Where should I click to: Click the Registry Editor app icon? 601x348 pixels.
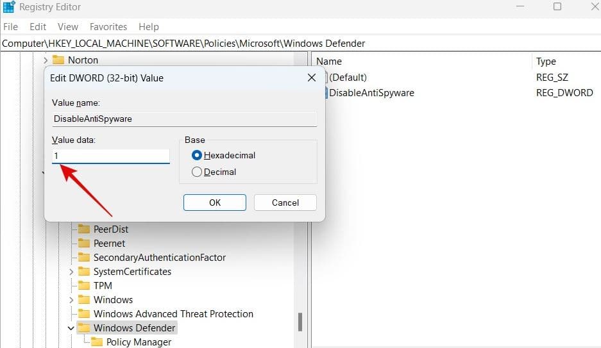tap(9, 7)
